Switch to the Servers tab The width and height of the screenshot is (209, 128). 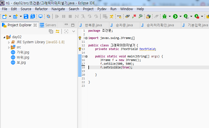click(x=48, y=25)
